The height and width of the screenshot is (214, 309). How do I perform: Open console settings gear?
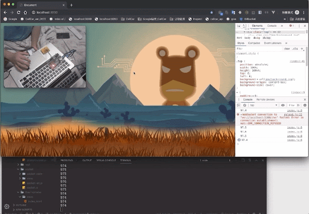click(x=305, y=106)
